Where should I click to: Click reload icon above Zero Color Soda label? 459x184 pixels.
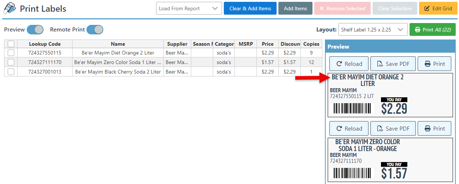point(339,129)
